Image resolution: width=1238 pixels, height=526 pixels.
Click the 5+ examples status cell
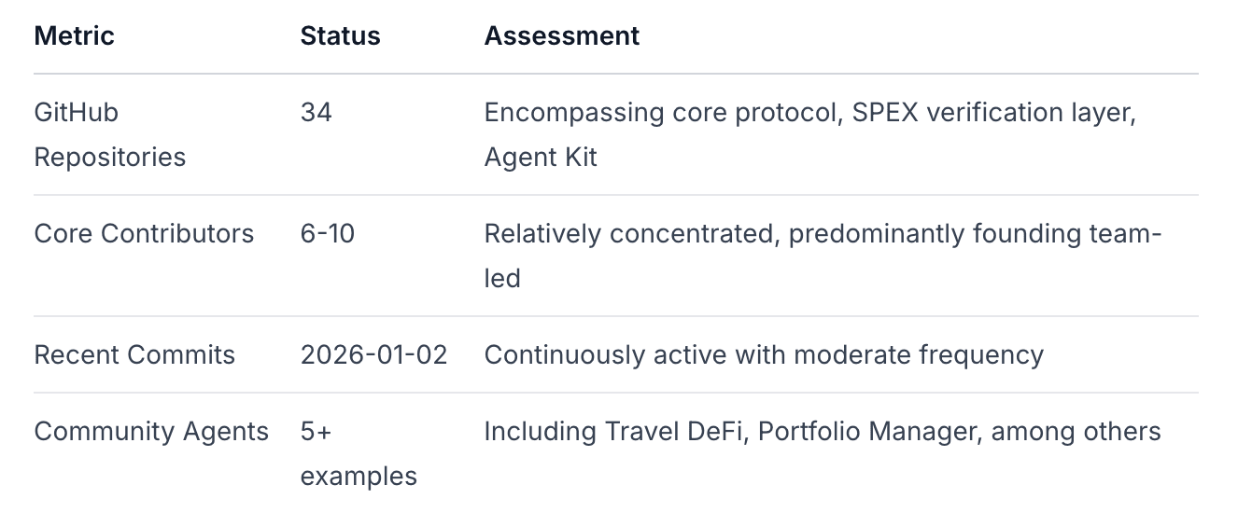(358, 453)
